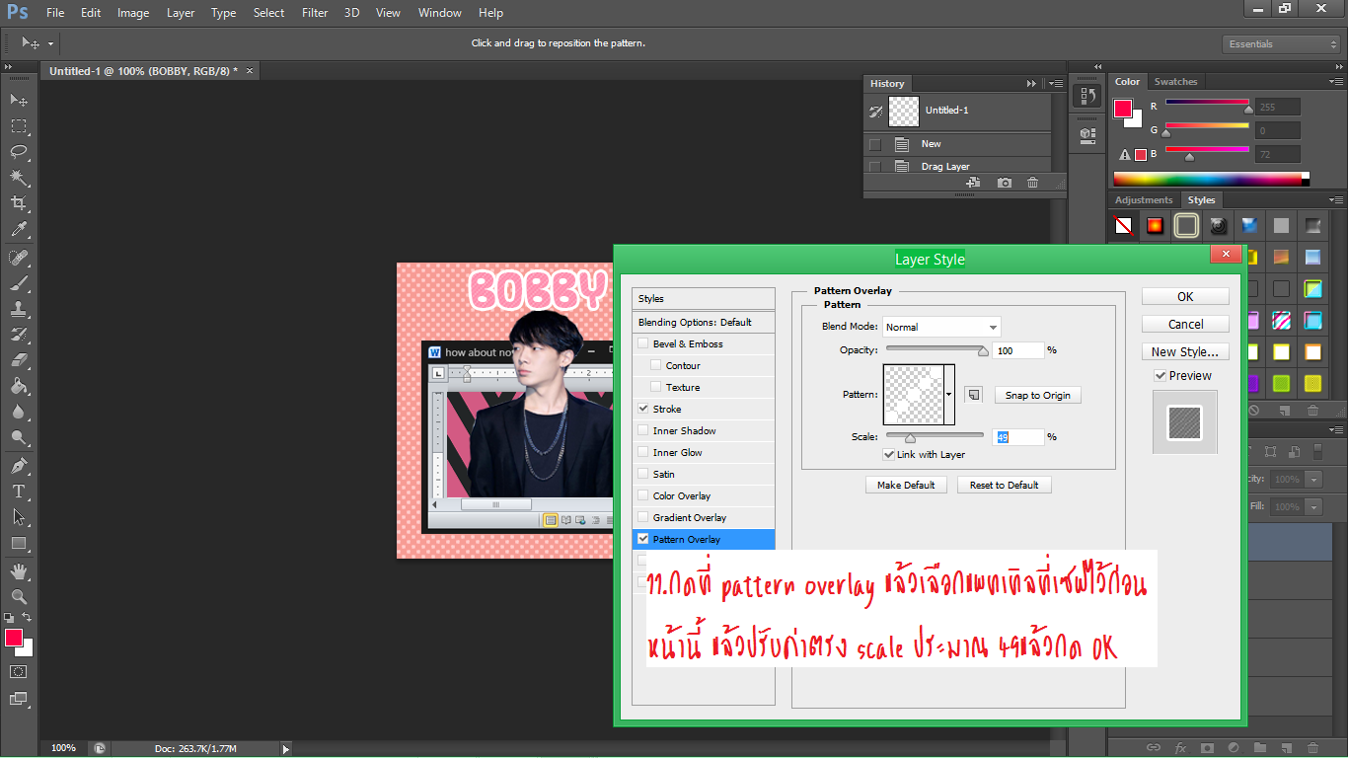Cancel the Layer Style dialog
This screenshot has width=1348, height=758.
pos(1185,324)
